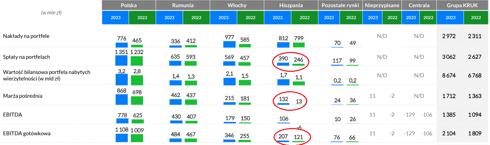Click value 3 062 in Grupa KRUK Spłaty

448,57
